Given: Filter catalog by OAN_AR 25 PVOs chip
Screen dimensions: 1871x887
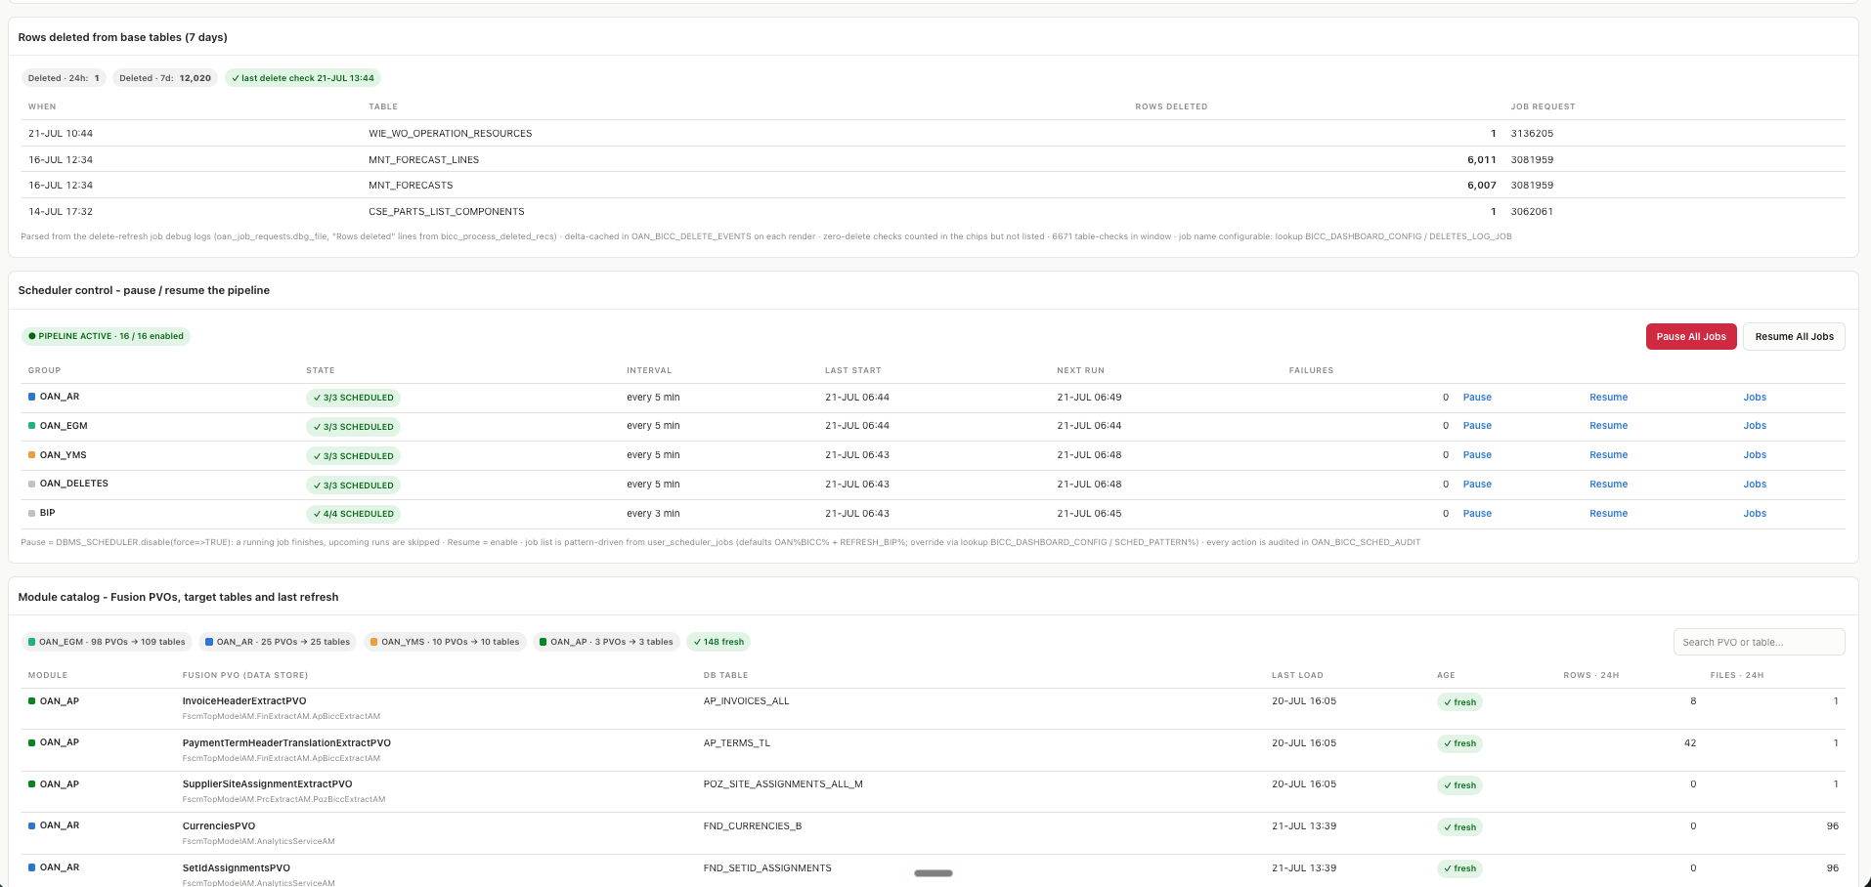Looking at the screenshot, I should (x=278, y=642).
